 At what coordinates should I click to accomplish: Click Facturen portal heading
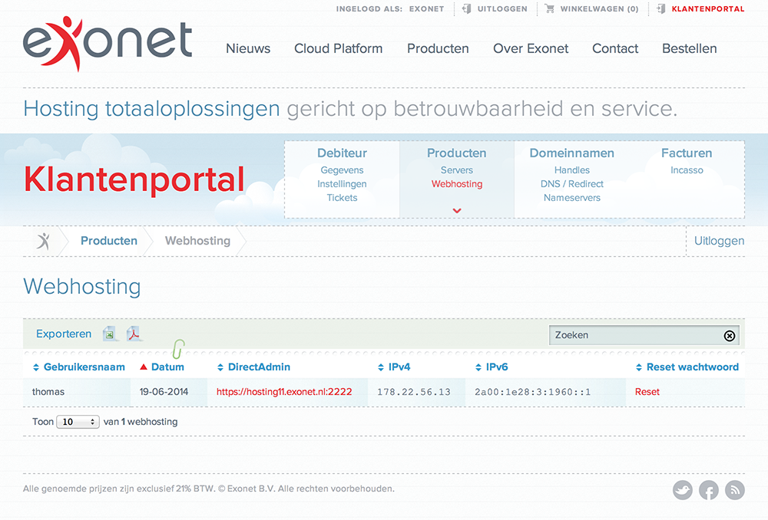[687, 153]
